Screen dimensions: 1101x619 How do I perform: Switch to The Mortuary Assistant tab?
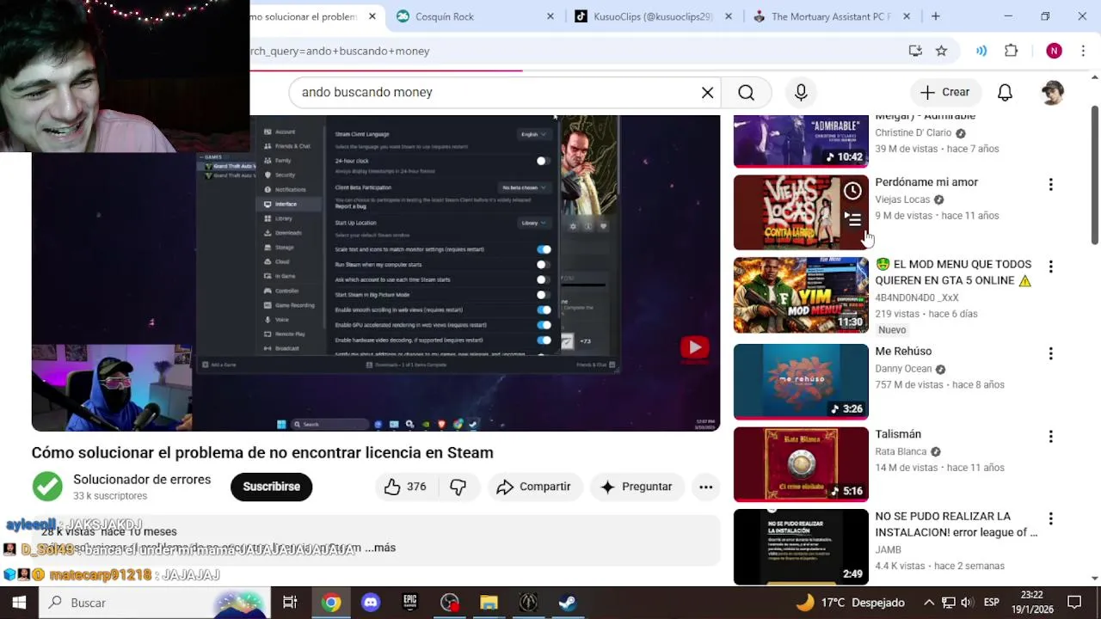click(831, 16)
